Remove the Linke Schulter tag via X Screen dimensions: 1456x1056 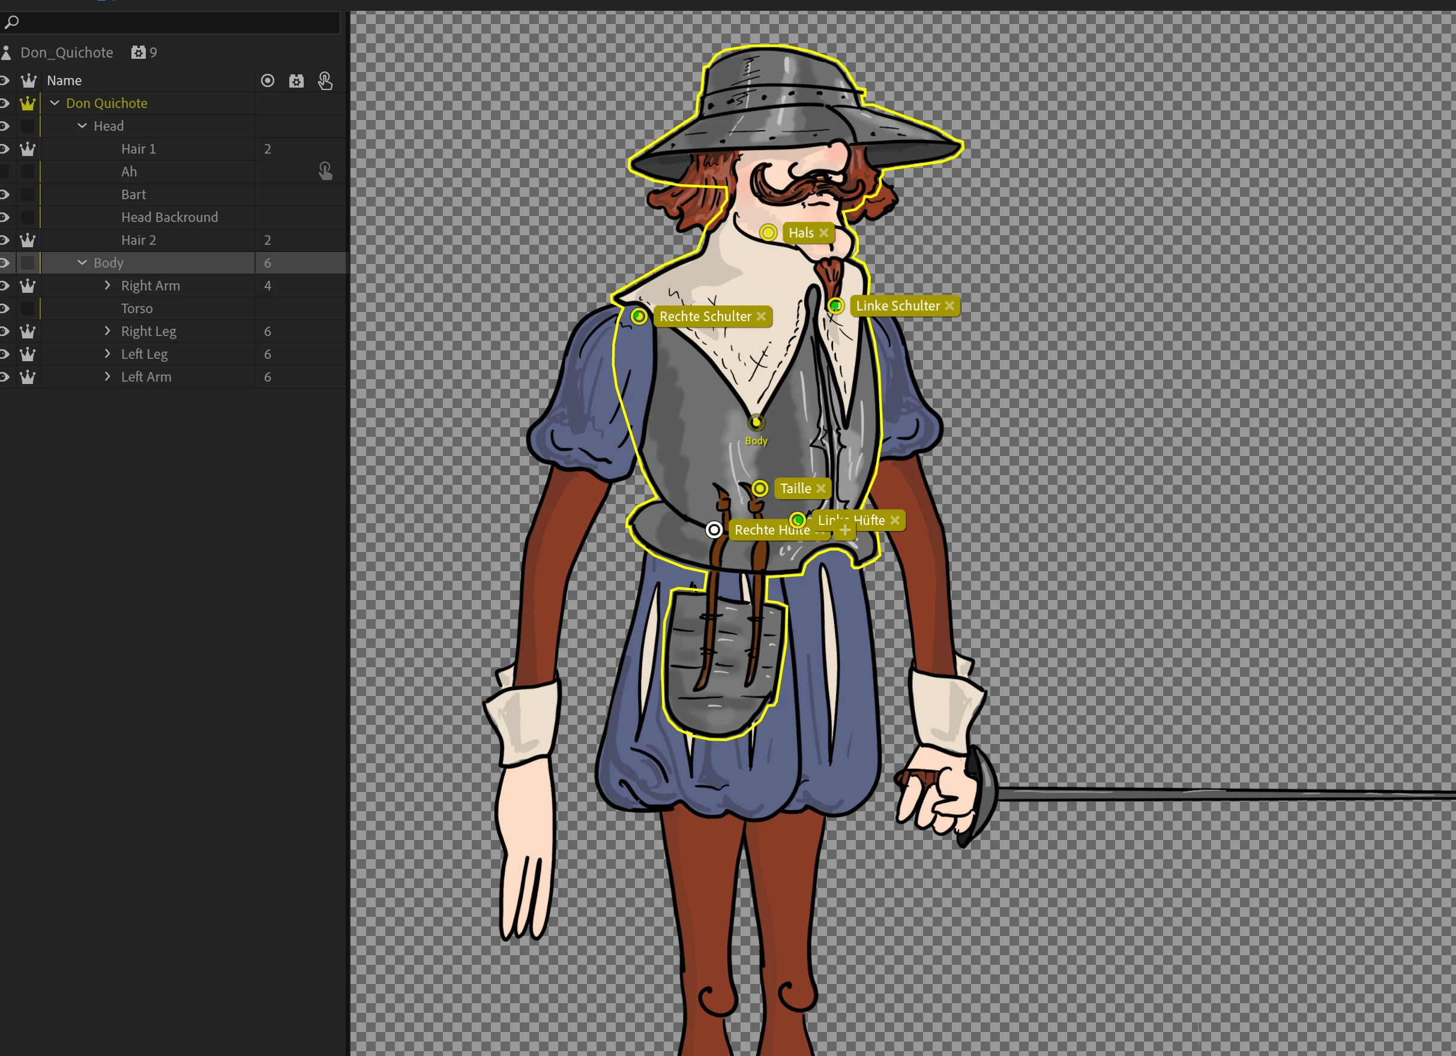click(949, 305)
